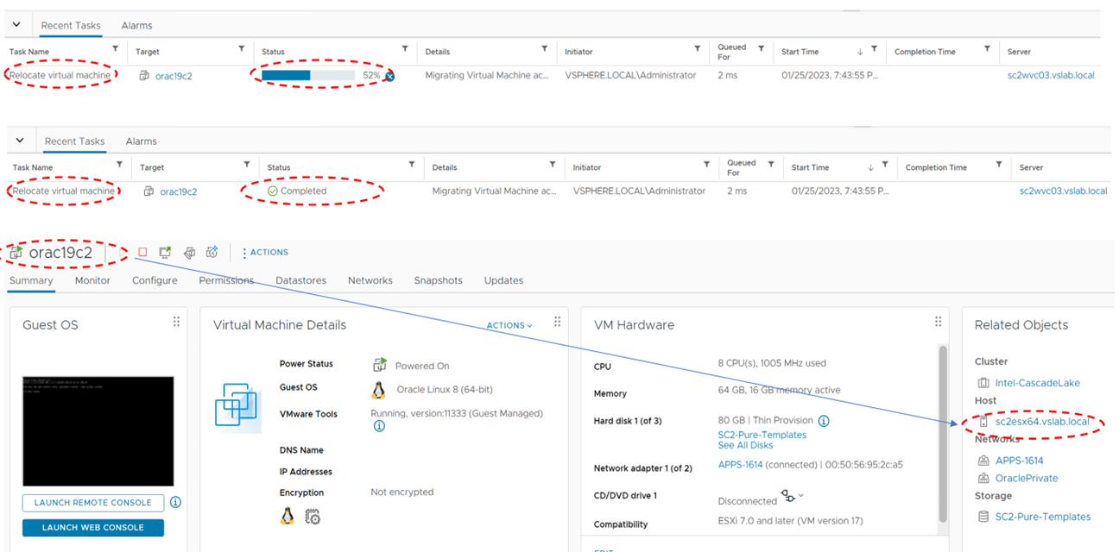Open Target column filter in the 52% task panel
This screenshot has width=1119, height=552.
point(241,49)
